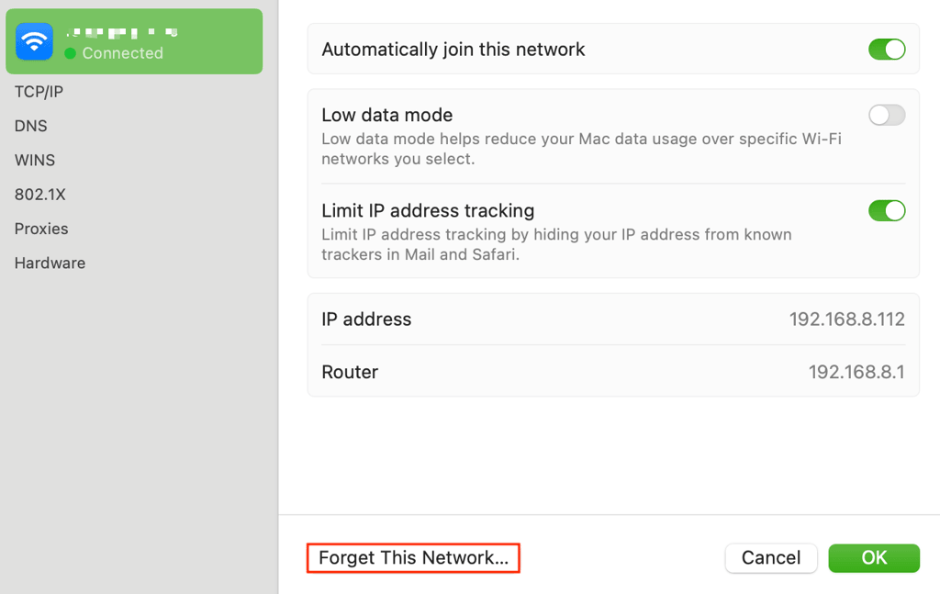The width and height of the screenshot is (940, 594).
Task: Disable Limit IP address tracking switch
Action: (887, 211)
